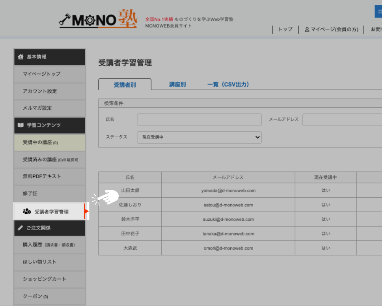382x306 pixels.
Task: Click the 氏名 search input field
Action: [x=199, y=120]
